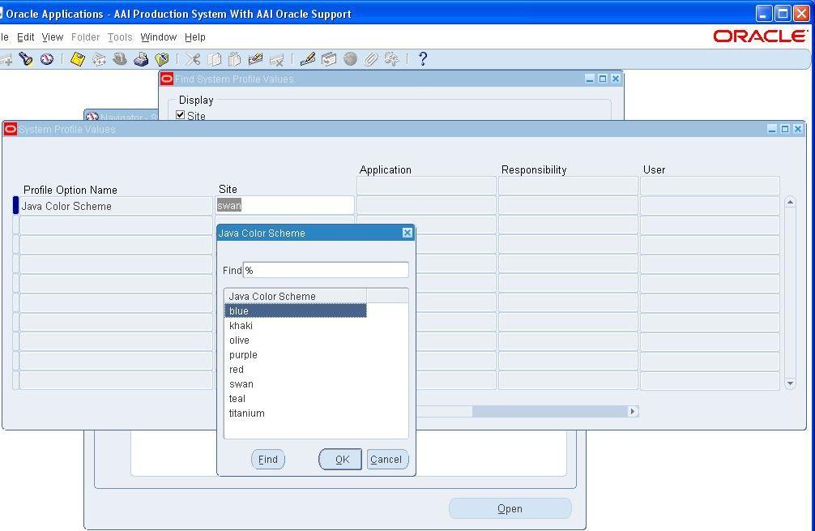Image resolution: width=815 pixels, height=531 pixels.
Task: Open the Print toolbar icon
Action: (x=140, y=59)
